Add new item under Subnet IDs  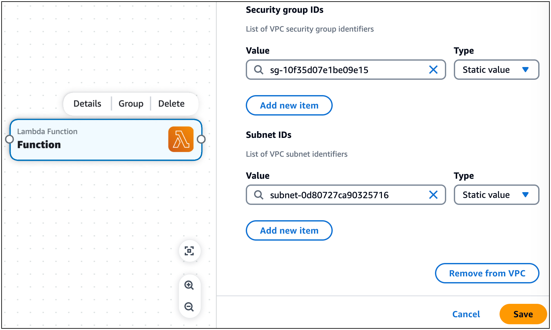pyautogui.click(x=289, y=230)
